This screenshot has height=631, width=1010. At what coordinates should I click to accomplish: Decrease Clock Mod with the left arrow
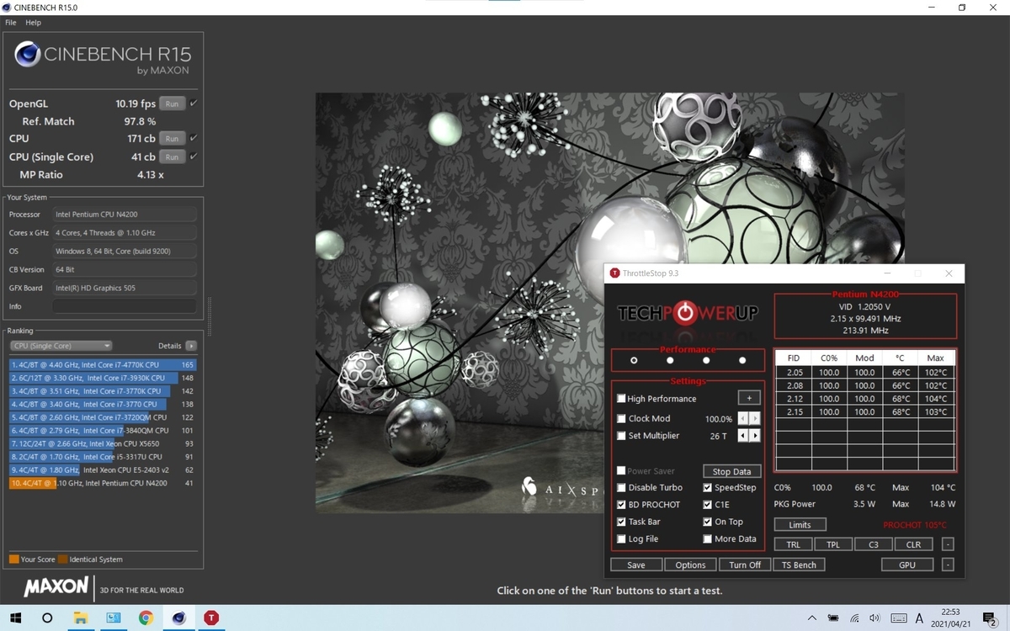coord(743,418)
